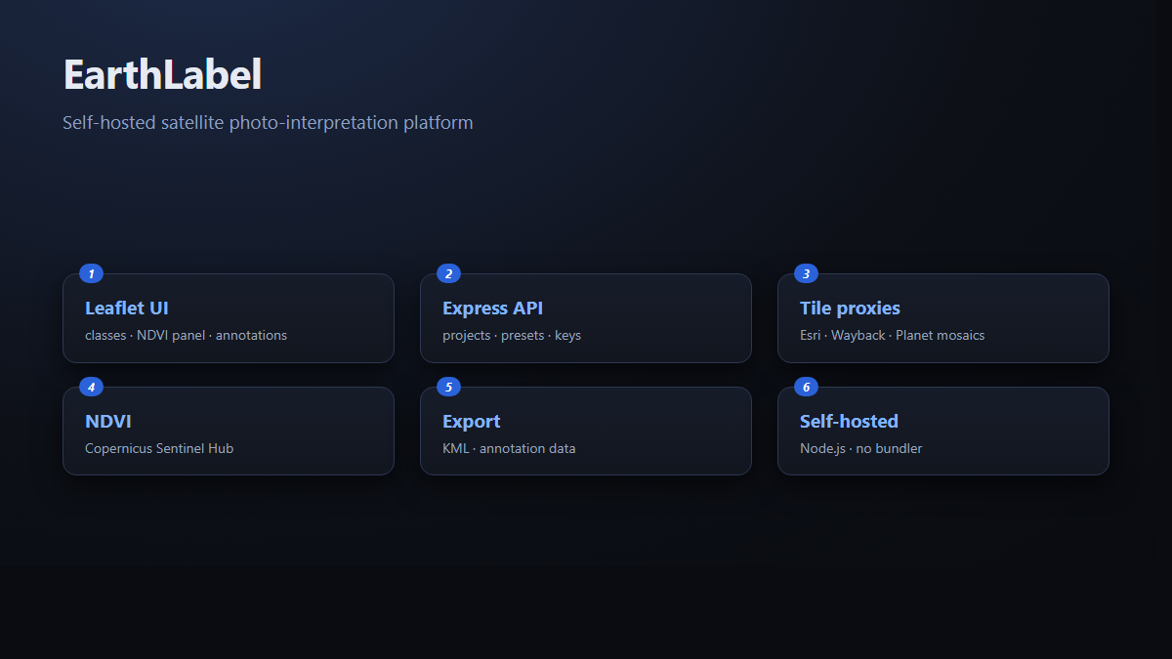Click the Self-hosted card heading
Screen dimensions: 1172x659
[849, 422]
